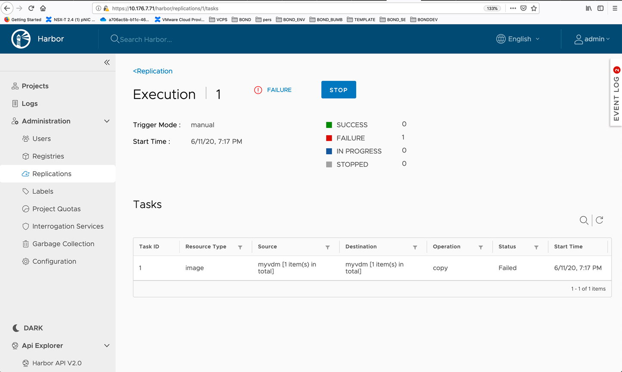Filter the Destination column

tap(415, 247)
